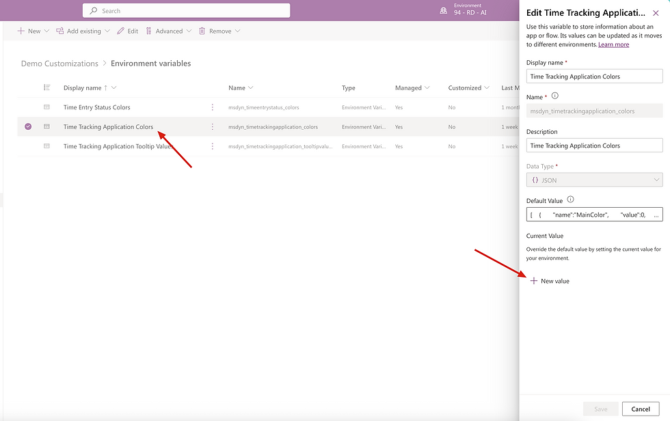The image size is (670, 421).
Task: Click the New value link
Action: pyautogui.click(x=555, y=281)
